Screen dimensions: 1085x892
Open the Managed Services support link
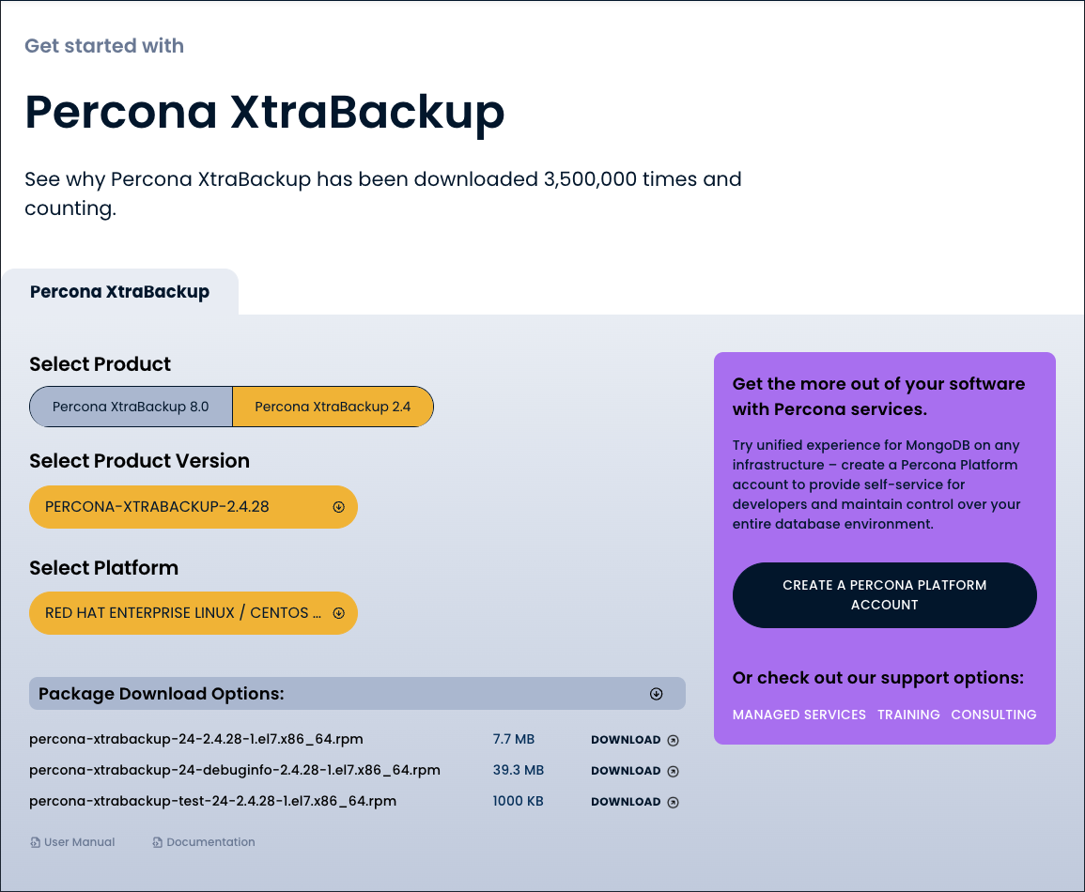coord(799,715)
